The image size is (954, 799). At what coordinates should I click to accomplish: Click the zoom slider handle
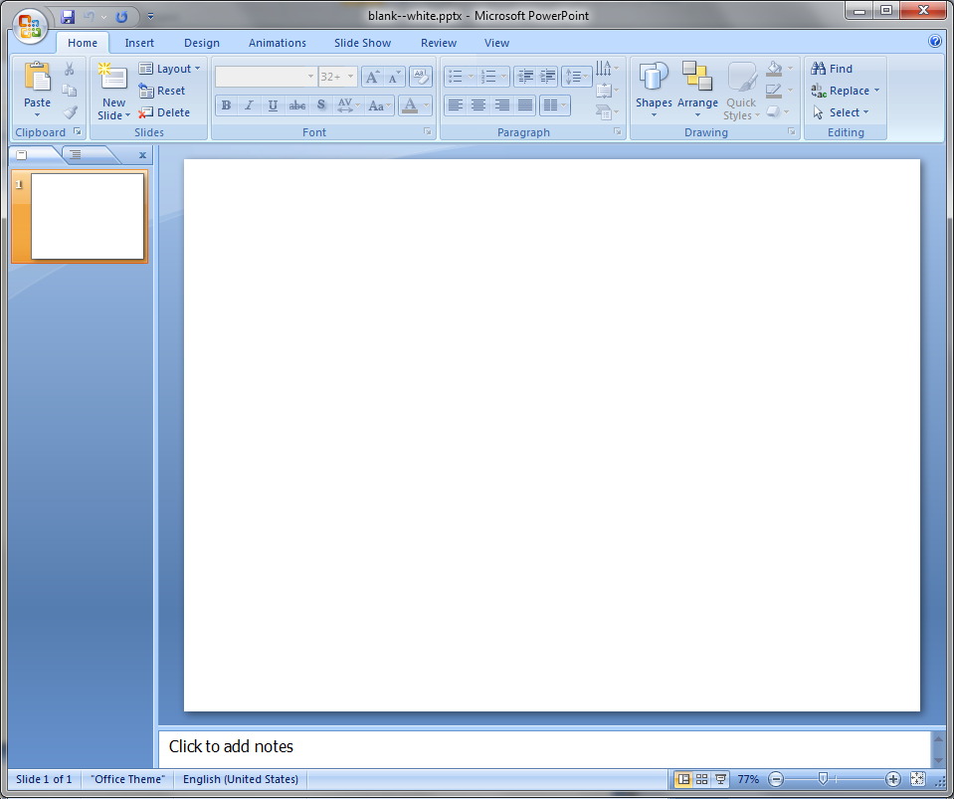point(823,779)
